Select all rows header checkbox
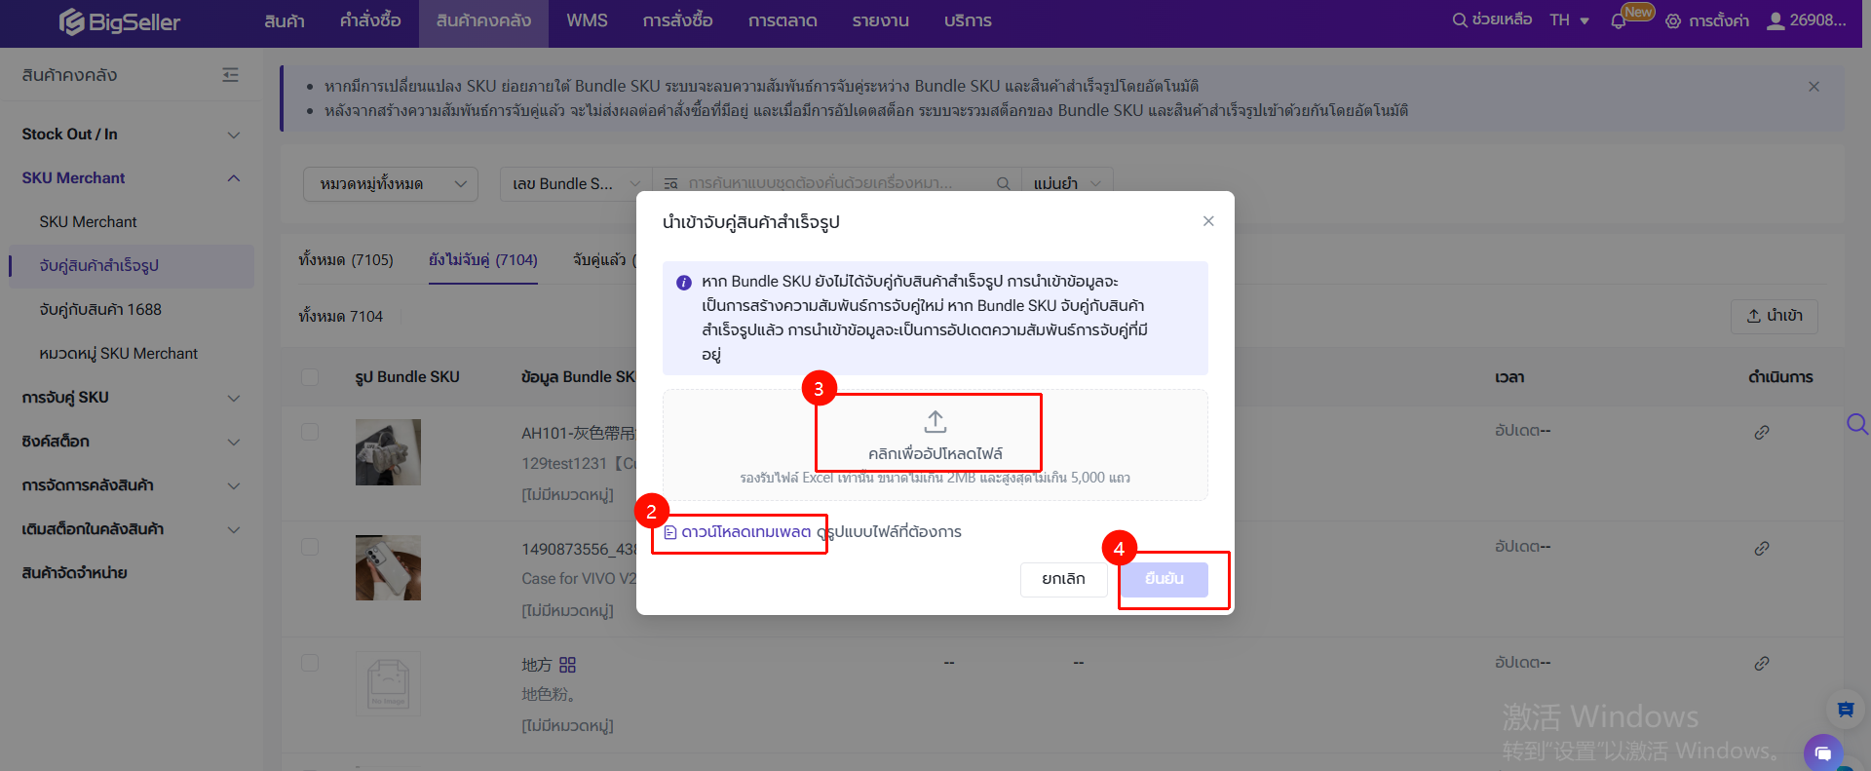The width and height of the screenshot is (1871, 771). coord(310,377)
